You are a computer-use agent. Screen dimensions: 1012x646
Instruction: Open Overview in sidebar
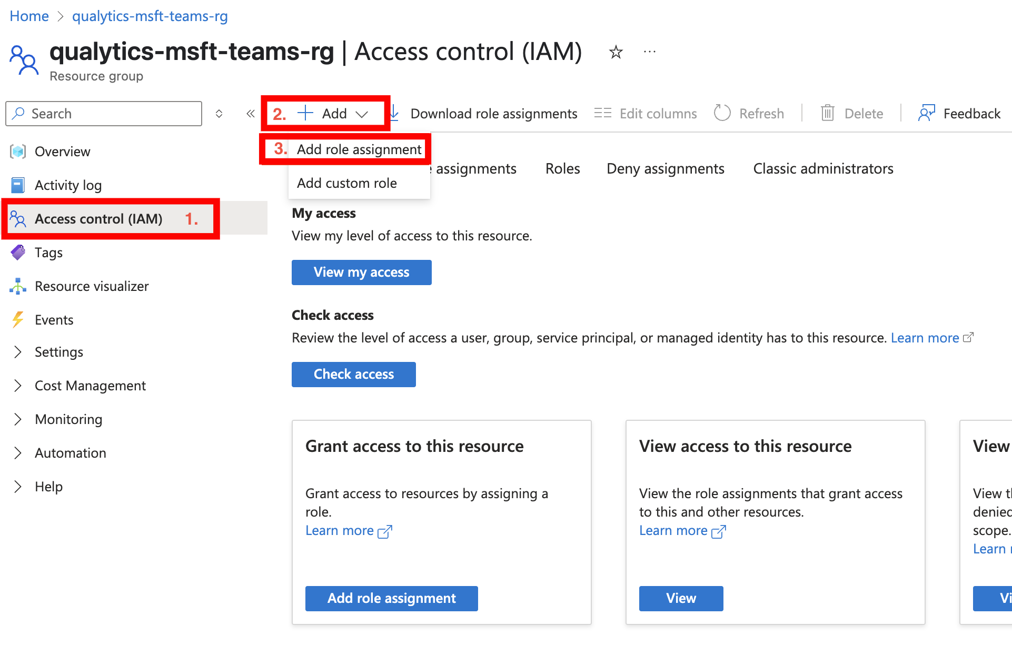point(62,152)
